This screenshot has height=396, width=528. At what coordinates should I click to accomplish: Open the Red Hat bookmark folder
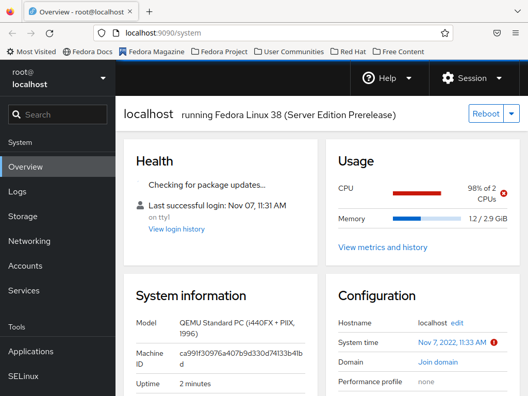(348, 52)
